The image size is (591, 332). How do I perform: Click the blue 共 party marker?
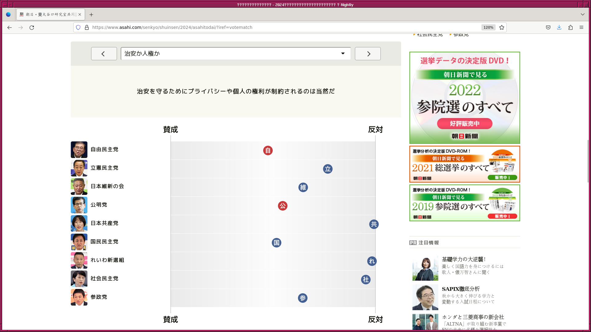point(374,224)
